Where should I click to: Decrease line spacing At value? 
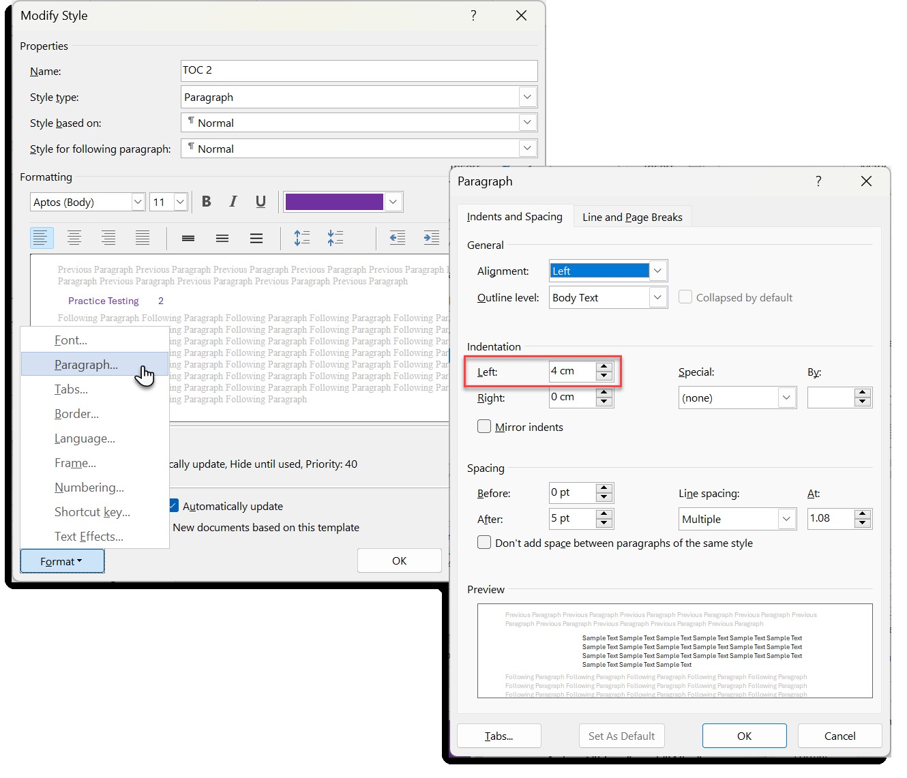(x=863, y=523)
